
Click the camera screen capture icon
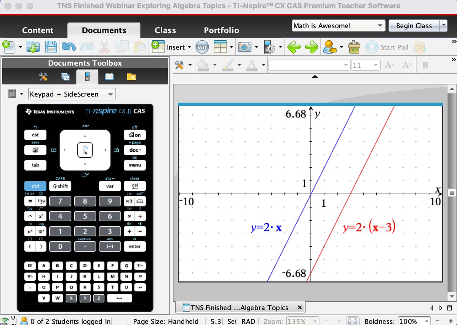tap(244, 47)
